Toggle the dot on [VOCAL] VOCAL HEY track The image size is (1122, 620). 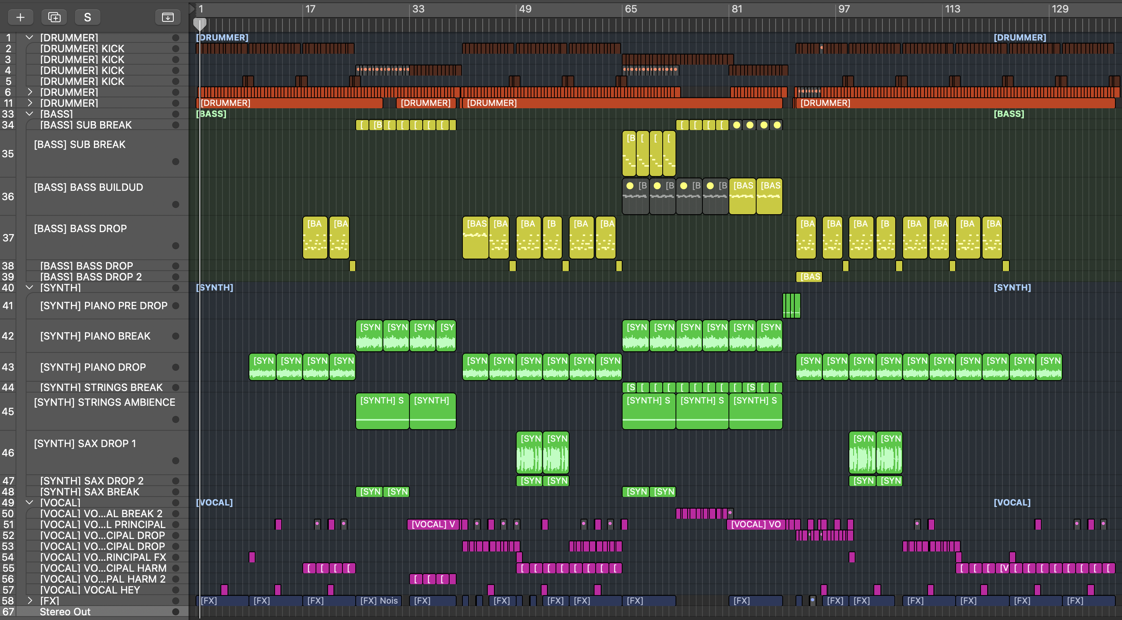(176, 590)
